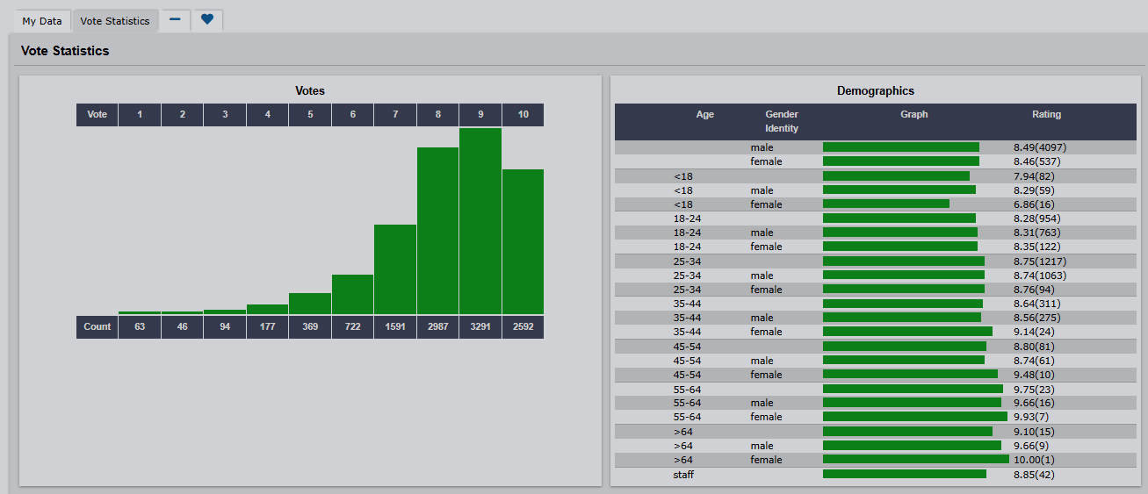
Task: Click the minus icon tab
Action: coord(175,20)
